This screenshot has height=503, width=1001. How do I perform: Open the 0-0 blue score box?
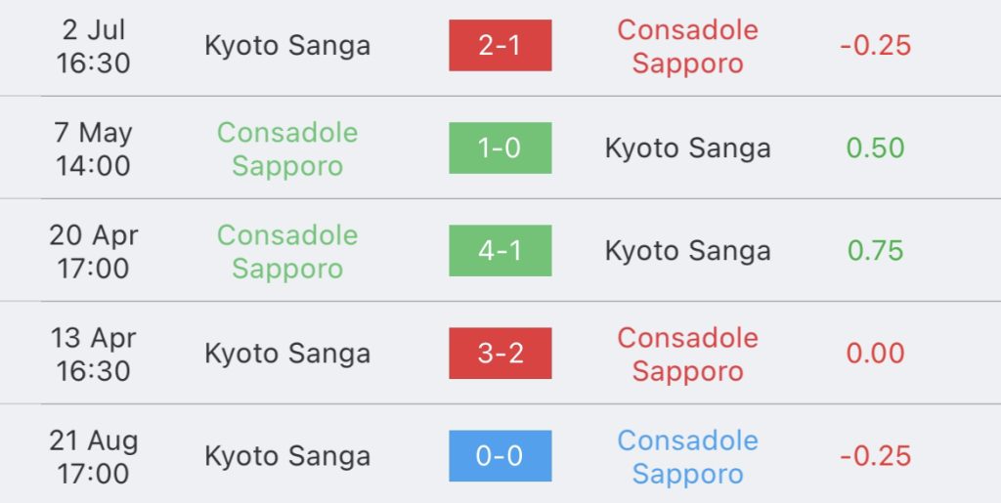point(500,456)
